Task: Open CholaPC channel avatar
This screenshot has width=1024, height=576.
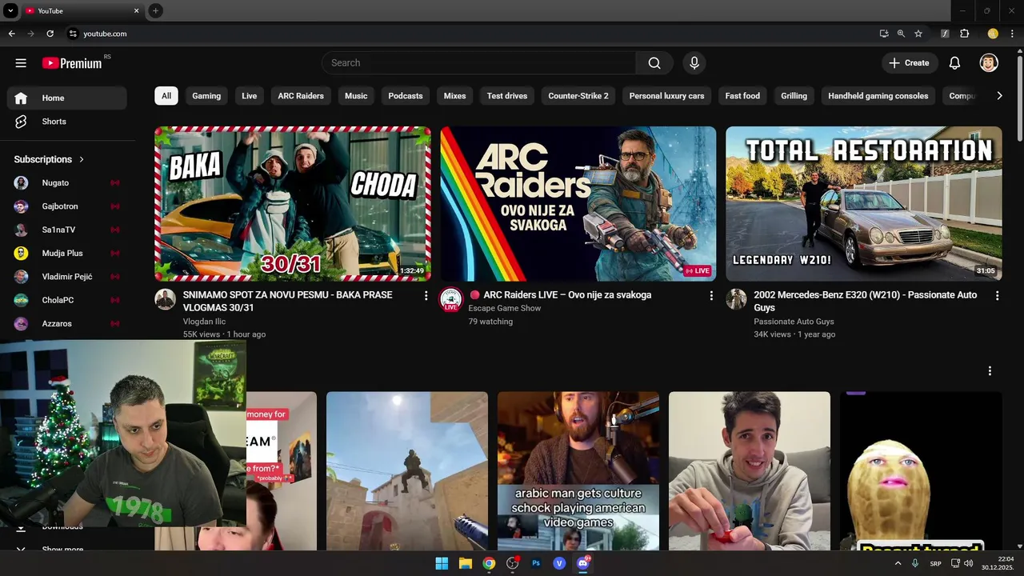Action: (x=22, y=300)
